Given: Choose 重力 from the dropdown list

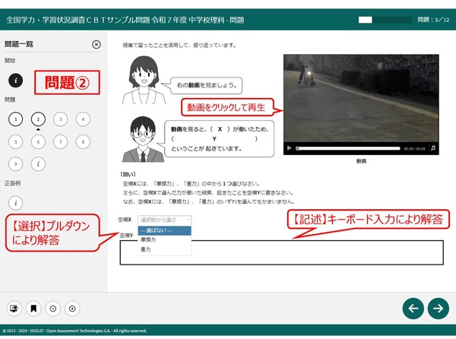Looking at the screenshot, I should tap(145, 249).
